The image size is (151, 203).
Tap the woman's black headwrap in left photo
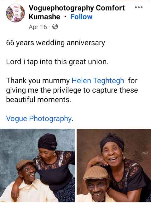point(48,142)
